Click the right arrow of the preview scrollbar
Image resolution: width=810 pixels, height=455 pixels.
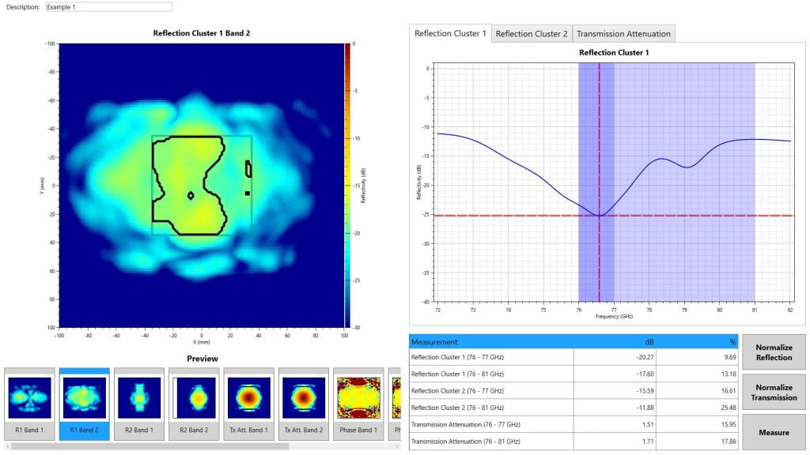coord(396,446)
